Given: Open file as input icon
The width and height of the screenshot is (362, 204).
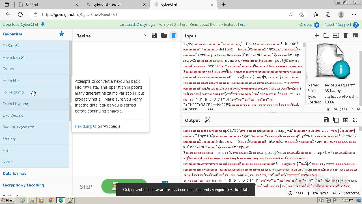Looking at the screenshot, I should [336, 35].
